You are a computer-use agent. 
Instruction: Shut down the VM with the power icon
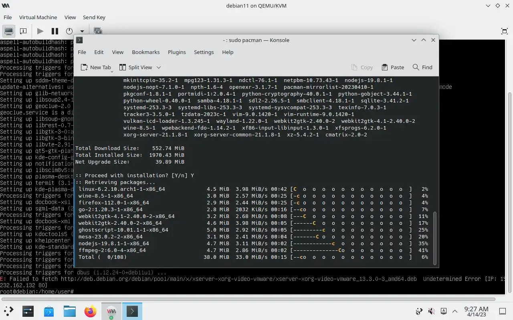(69, 31)
